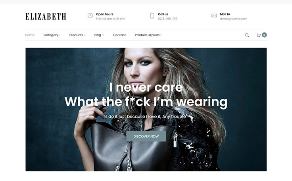Expand the Category dropdown menu
Screen dimensions: 292x181
[52, 35]
